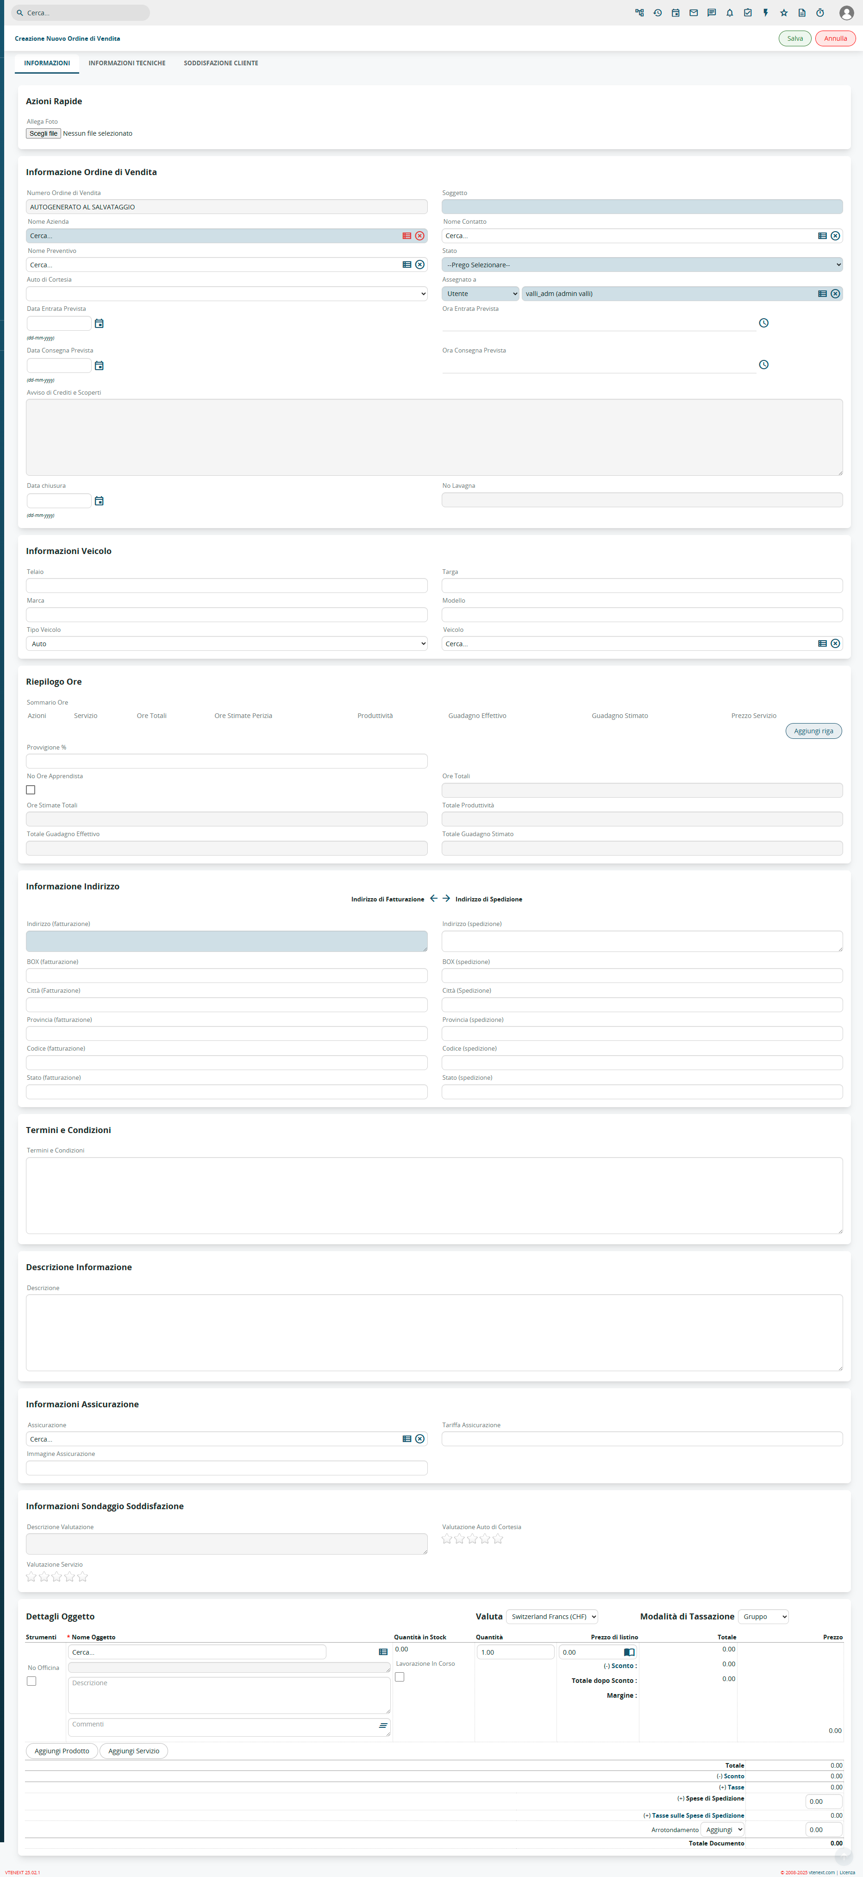This screenshot has height=1877, width=863.
Task: Clear the Nome Contatto field with X icon
Action: [x=835, y=236]
